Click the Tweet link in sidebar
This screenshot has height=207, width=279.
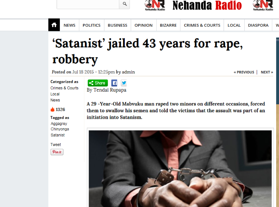[x=56, y=145]
